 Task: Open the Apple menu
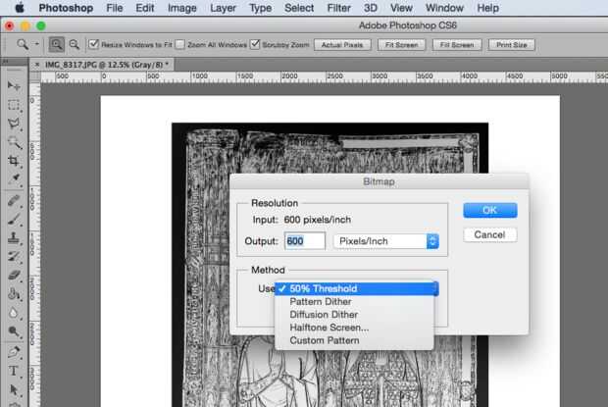[19, 8]
